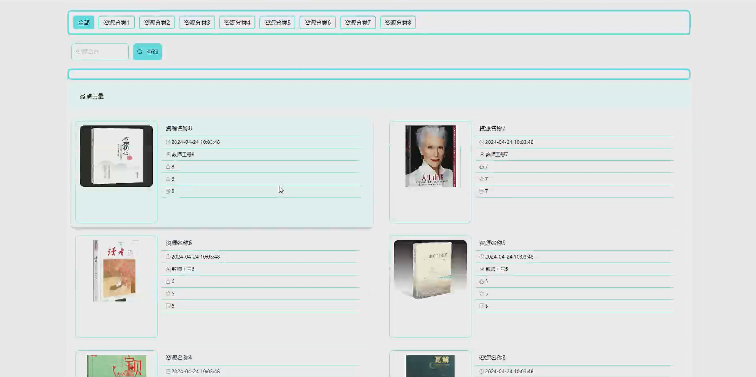Click the comment count icon of 资源名称5
The height and width of the screenshot is (377, 756).
pyautogui.click(x=482, y=306)
